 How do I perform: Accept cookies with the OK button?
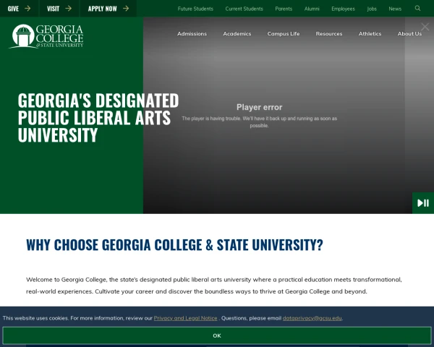pyautogui.click(x=217, y=335)
